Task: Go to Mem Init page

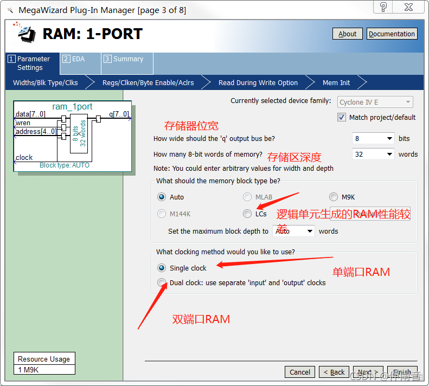Action: pyautogui.click(x=336, y=82)
